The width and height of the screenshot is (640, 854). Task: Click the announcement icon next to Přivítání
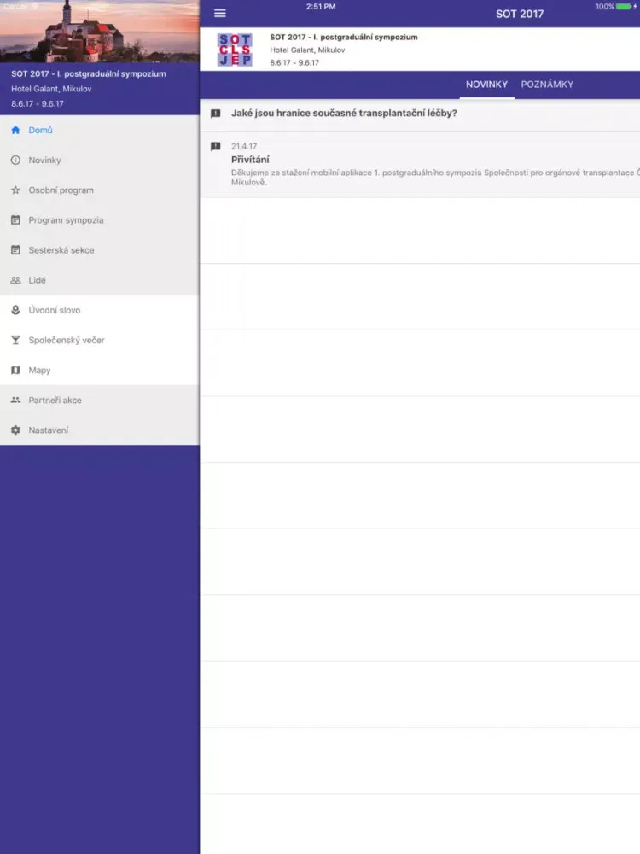(216, 146)
